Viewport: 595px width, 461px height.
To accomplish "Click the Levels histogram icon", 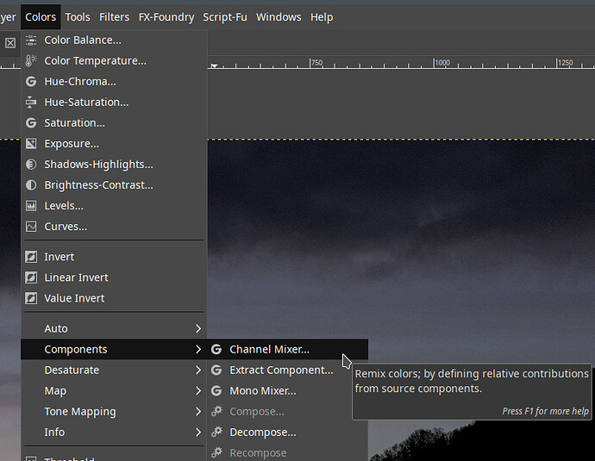I will 31,206.
